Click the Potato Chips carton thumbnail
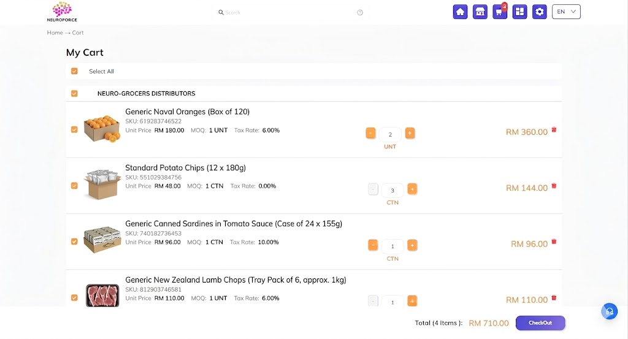 [x=102, y=185]
